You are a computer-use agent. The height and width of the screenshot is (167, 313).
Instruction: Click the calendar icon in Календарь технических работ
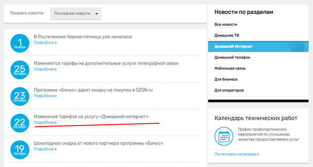click(x=224, y=136)
